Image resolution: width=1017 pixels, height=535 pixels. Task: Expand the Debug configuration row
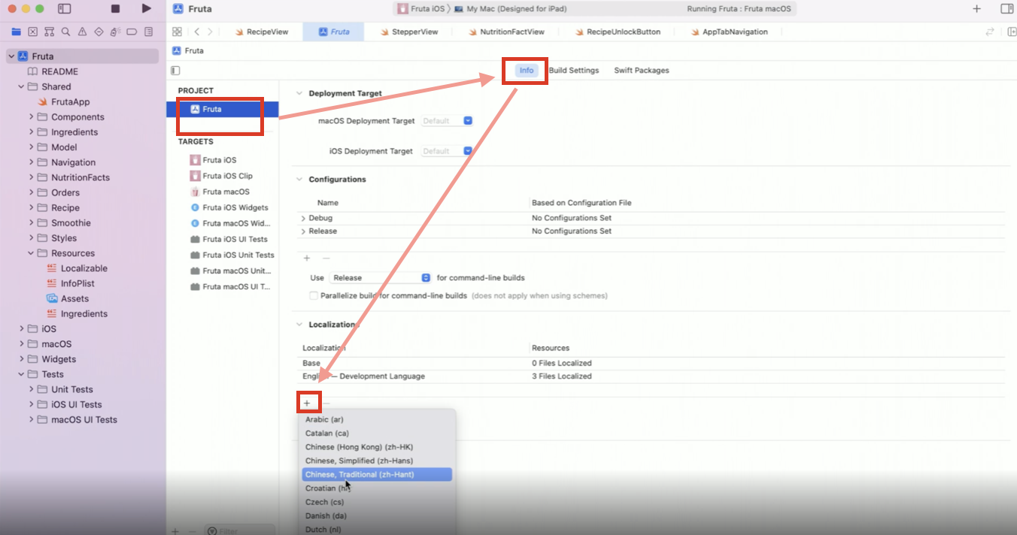point(303,219)
